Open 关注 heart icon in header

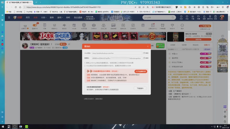[x=187, y=17]
